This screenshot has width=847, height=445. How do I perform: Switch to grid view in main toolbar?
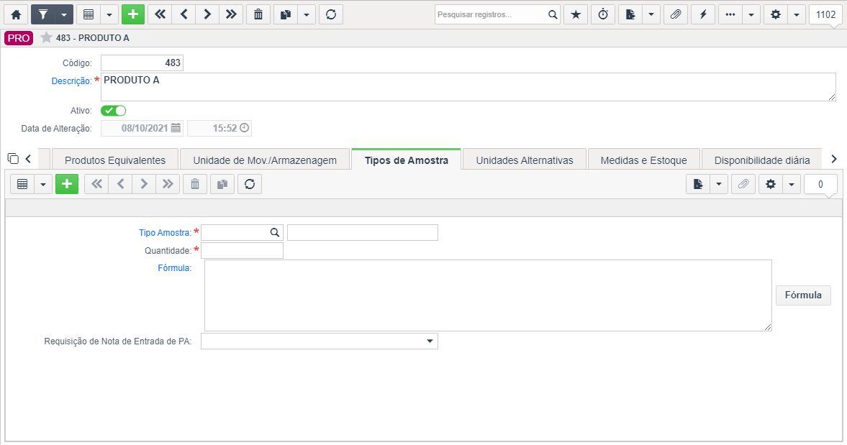(x=89, y=14)
